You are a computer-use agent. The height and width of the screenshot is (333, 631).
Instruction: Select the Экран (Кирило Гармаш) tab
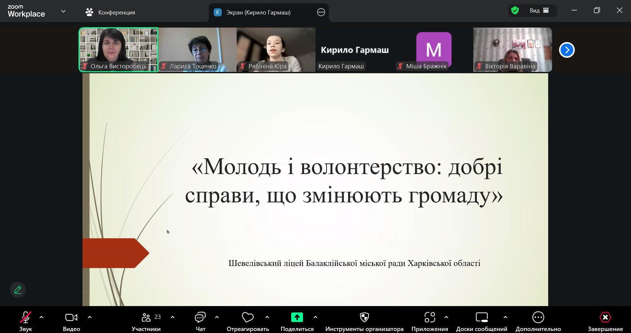point(259,12)
